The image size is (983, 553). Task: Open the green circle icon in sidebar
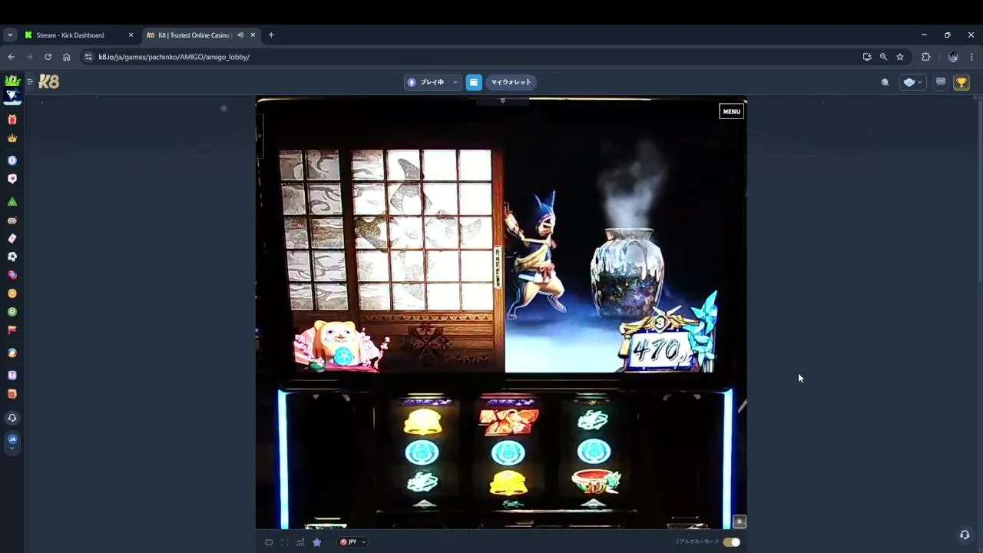coord(12,312)
